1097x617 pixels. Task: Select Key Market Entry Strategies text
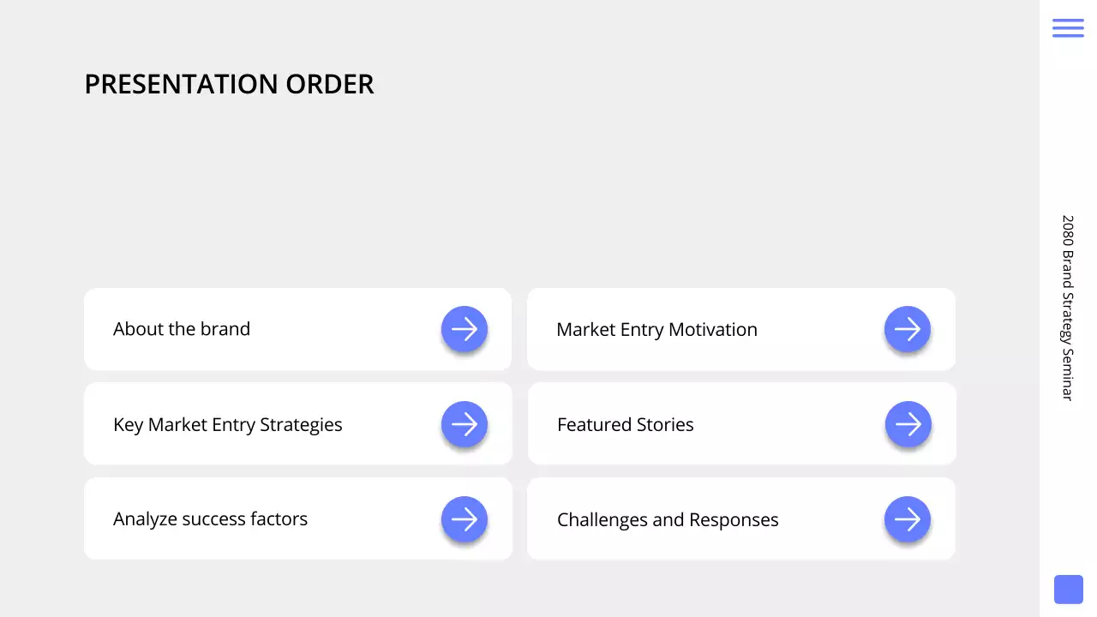(x=228, y=425)
